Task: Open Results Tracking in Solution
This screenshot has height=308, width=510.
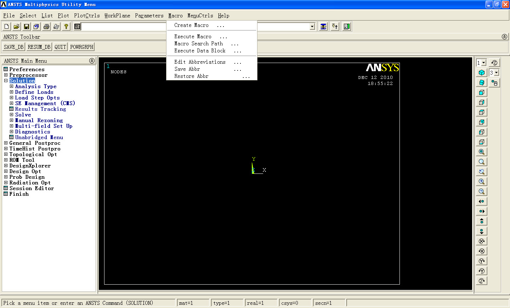Action: click(x=40, y=109)
